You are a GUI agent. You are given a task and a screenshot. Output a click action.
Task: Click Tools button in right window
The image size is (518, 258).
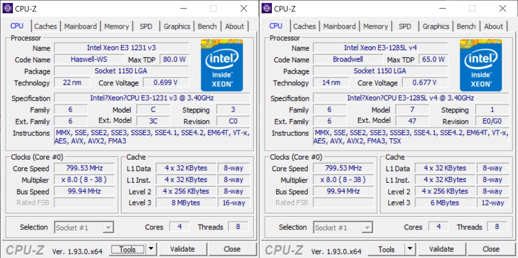pos(386,249)
